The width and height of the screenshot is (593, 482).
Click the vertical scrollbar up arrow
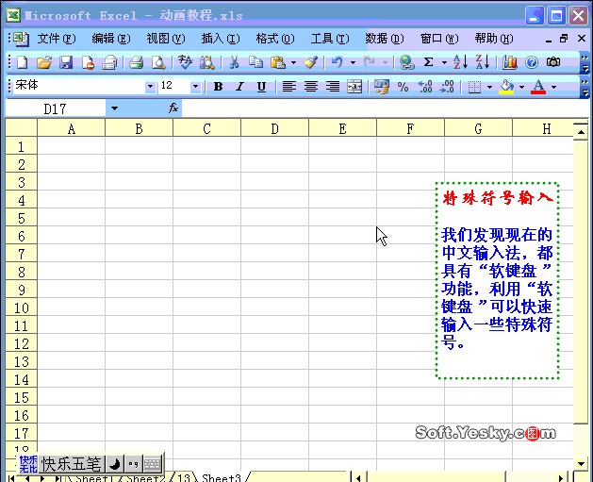click(581, 132)
